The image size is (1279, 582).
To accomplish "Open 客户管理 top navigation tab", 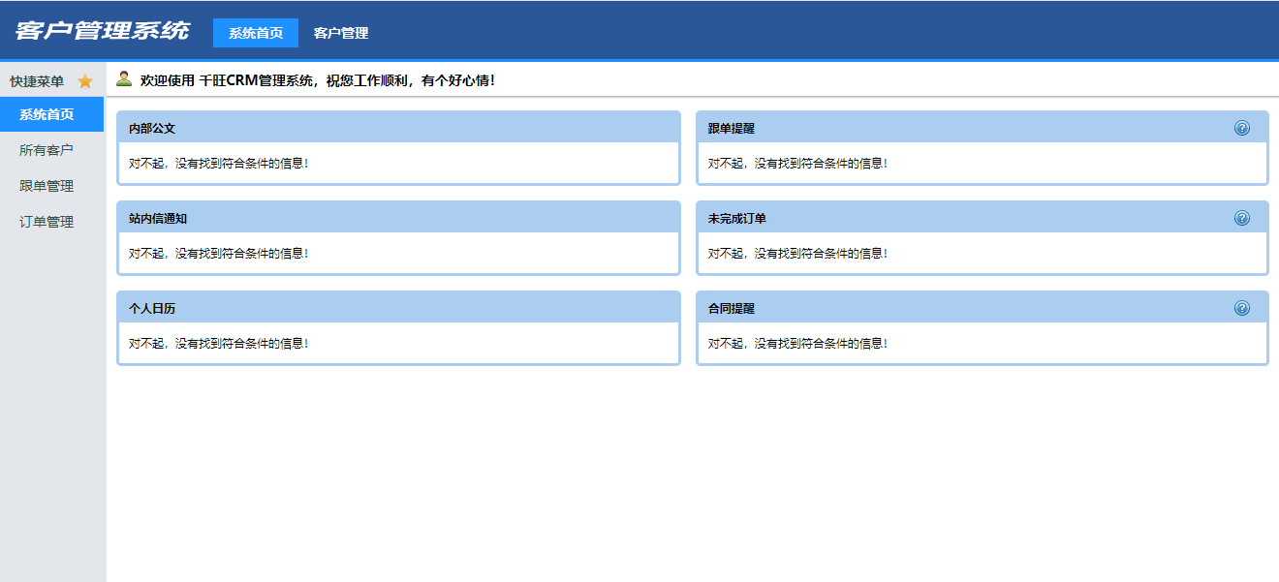I will coord(341,33).
